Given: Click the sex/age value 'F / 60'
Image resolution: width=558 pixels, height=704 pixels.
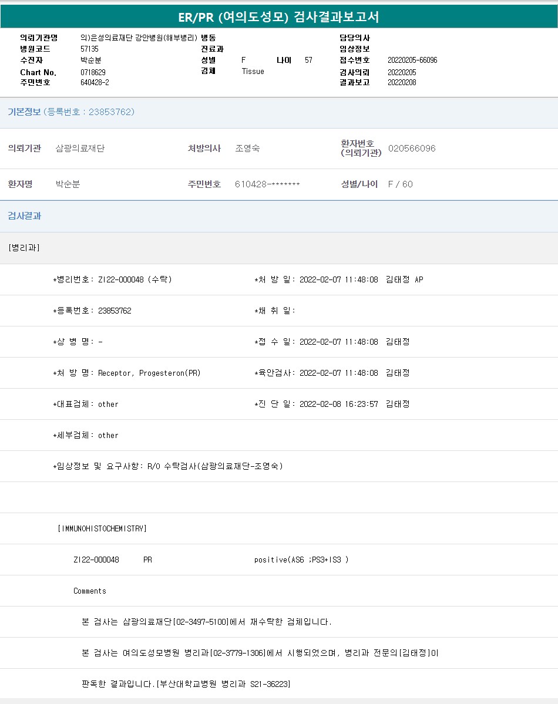Looking at the screenshot, I should 401,184.
